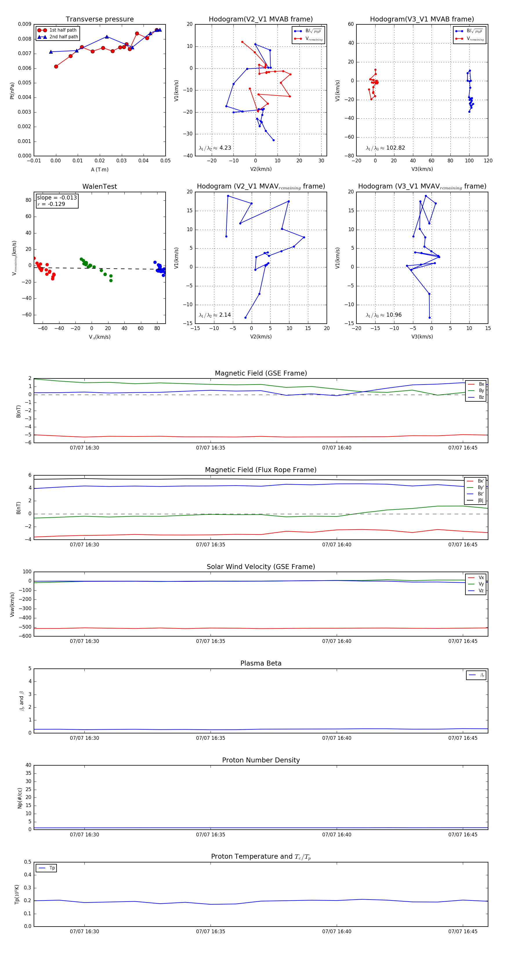522x957 pixels.
Task: Click the λ1/λ3 ≈ 10.96 annotation
Action: 383,315
